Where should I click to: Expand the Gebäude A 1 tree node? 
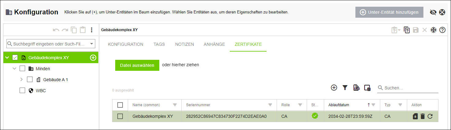click(21, 80)
